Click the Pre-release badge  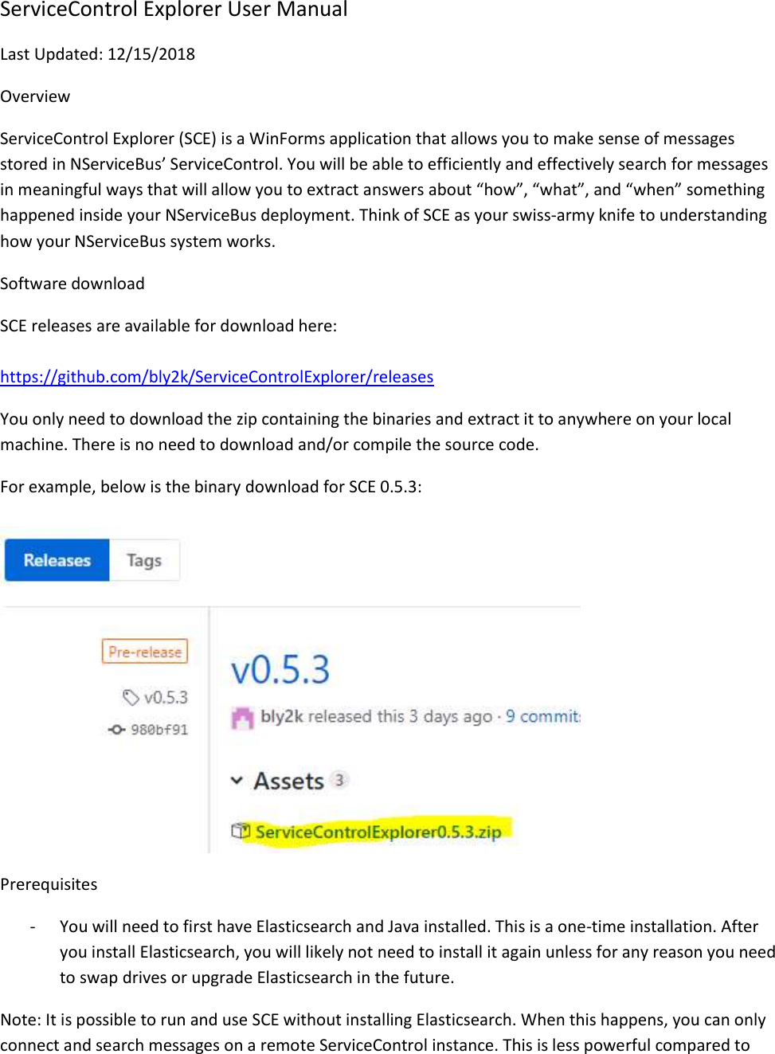145,651
